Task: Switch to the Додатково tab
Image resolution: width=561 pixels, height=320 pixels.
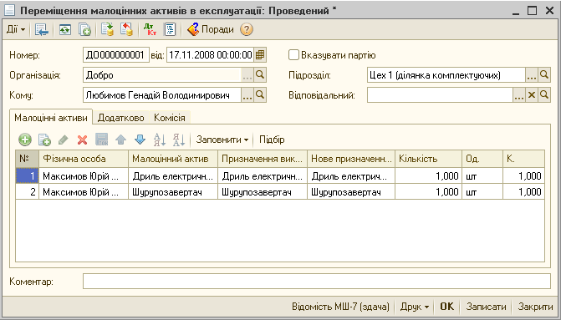Action: [x=121, y=118]
